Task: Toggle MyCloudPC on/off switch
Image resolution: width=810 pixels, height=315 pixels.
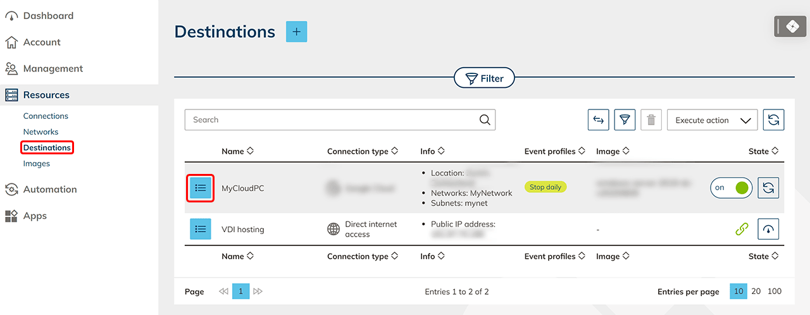Action: [732, 188]
